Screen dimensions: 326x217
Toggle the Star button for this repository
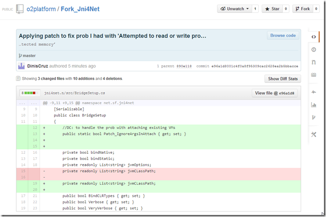coord(272,9)
